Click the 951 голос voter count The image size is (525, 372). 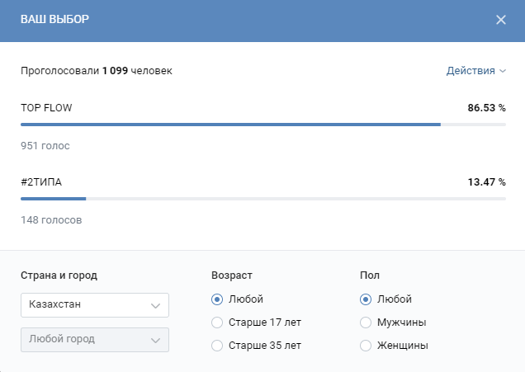[x=45, y=146]
